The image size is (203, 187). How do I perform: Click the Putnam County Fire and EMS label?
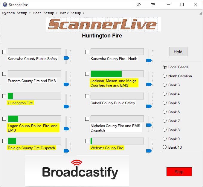tap(32, 81)
